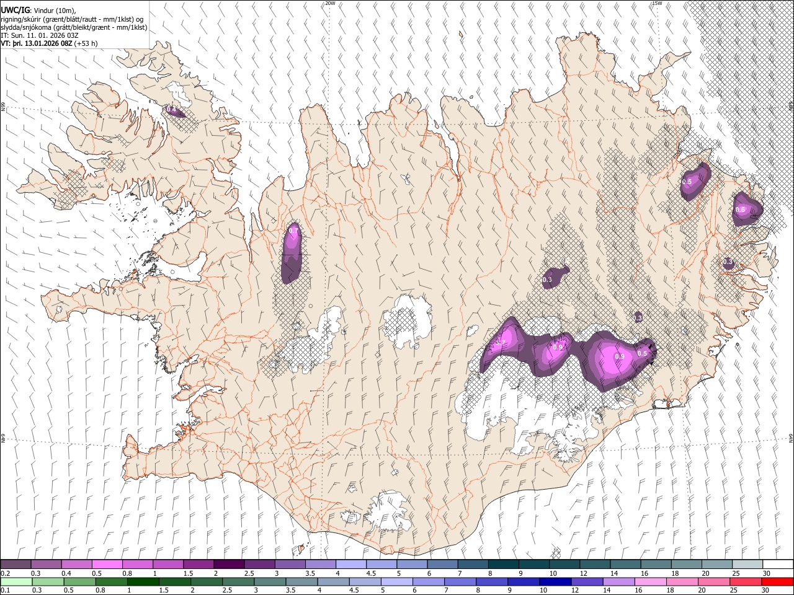Select the 'VT: þri. 13.01.2026 08Z' valid time

click(x=36, y=43)
